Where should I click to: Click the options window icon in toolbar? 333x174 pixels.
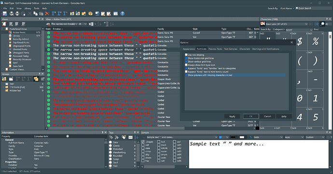click(x=115, y=13)
